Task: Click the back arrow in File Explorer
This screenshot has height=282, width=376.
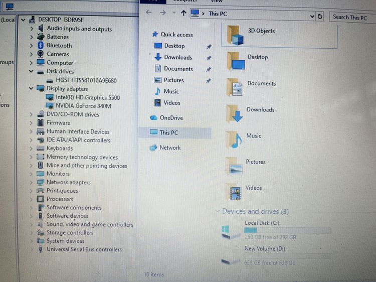Action: pos(149,12)
